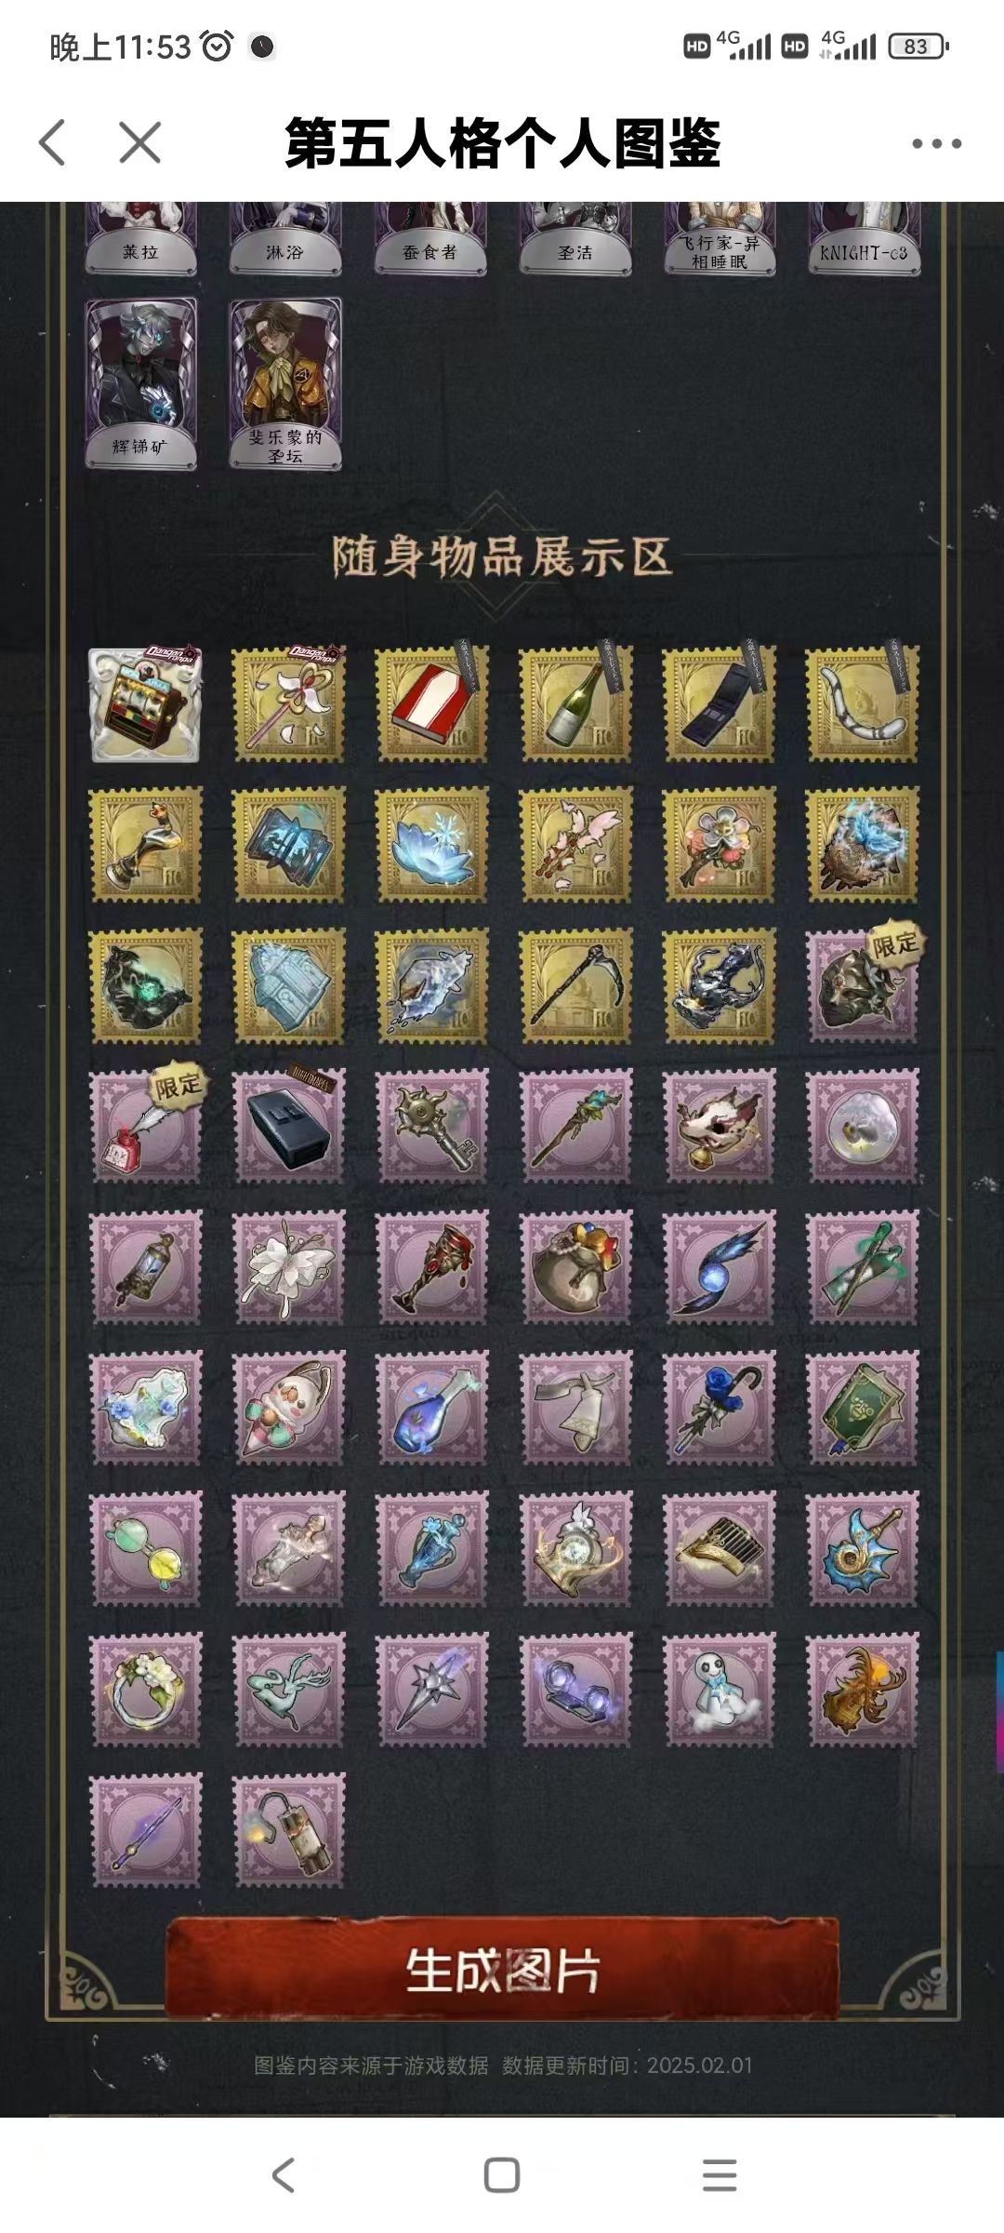The height and width of the screenshot is (2233, 1004).
Task: Select the green spellbook accessory
Action: pos(863,1408)
